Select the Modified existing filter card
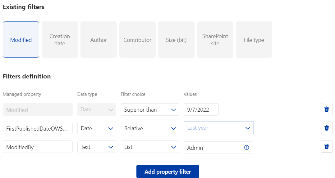Screen dimensions: 335x178 [21, 39]
